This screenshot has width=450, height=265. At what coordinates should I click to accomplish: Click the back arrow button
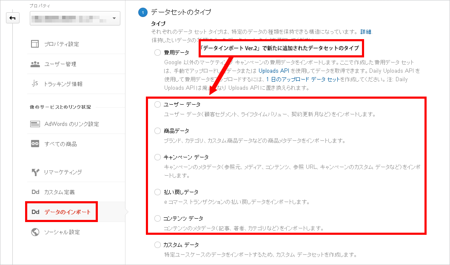pos(12,18)
